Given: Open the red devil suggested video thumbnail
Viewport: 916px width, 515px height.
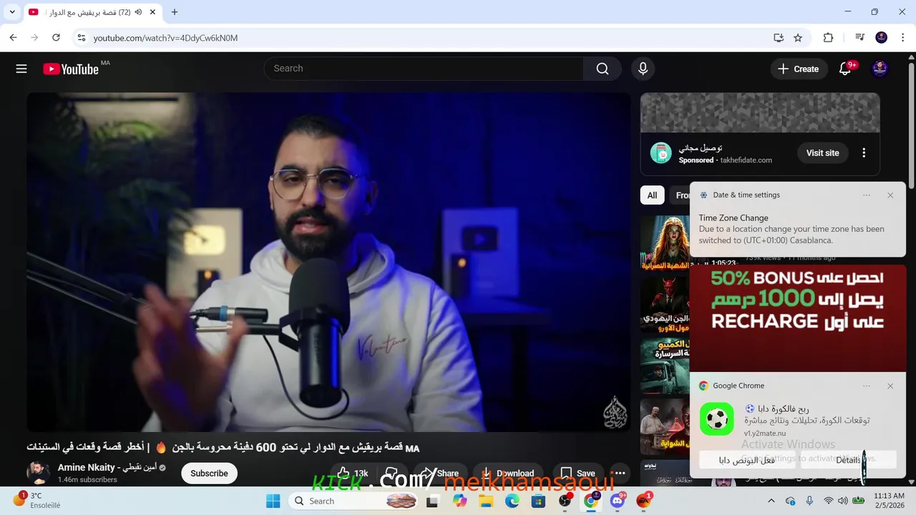Looking at the screenshot, I should pyautogui.click(x=665, y=303).
